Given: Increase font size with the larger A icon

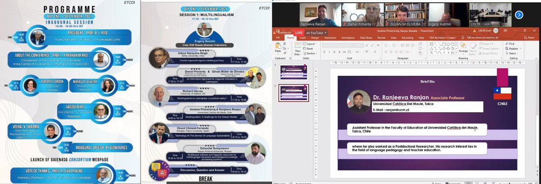Looking at the screenshot, I should 367,45.
